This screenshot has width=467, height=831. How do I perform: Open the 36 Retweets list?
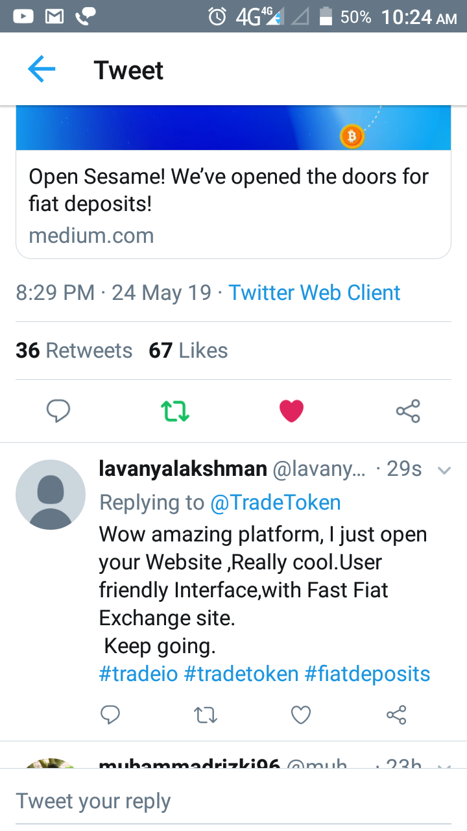pos(74,351)
